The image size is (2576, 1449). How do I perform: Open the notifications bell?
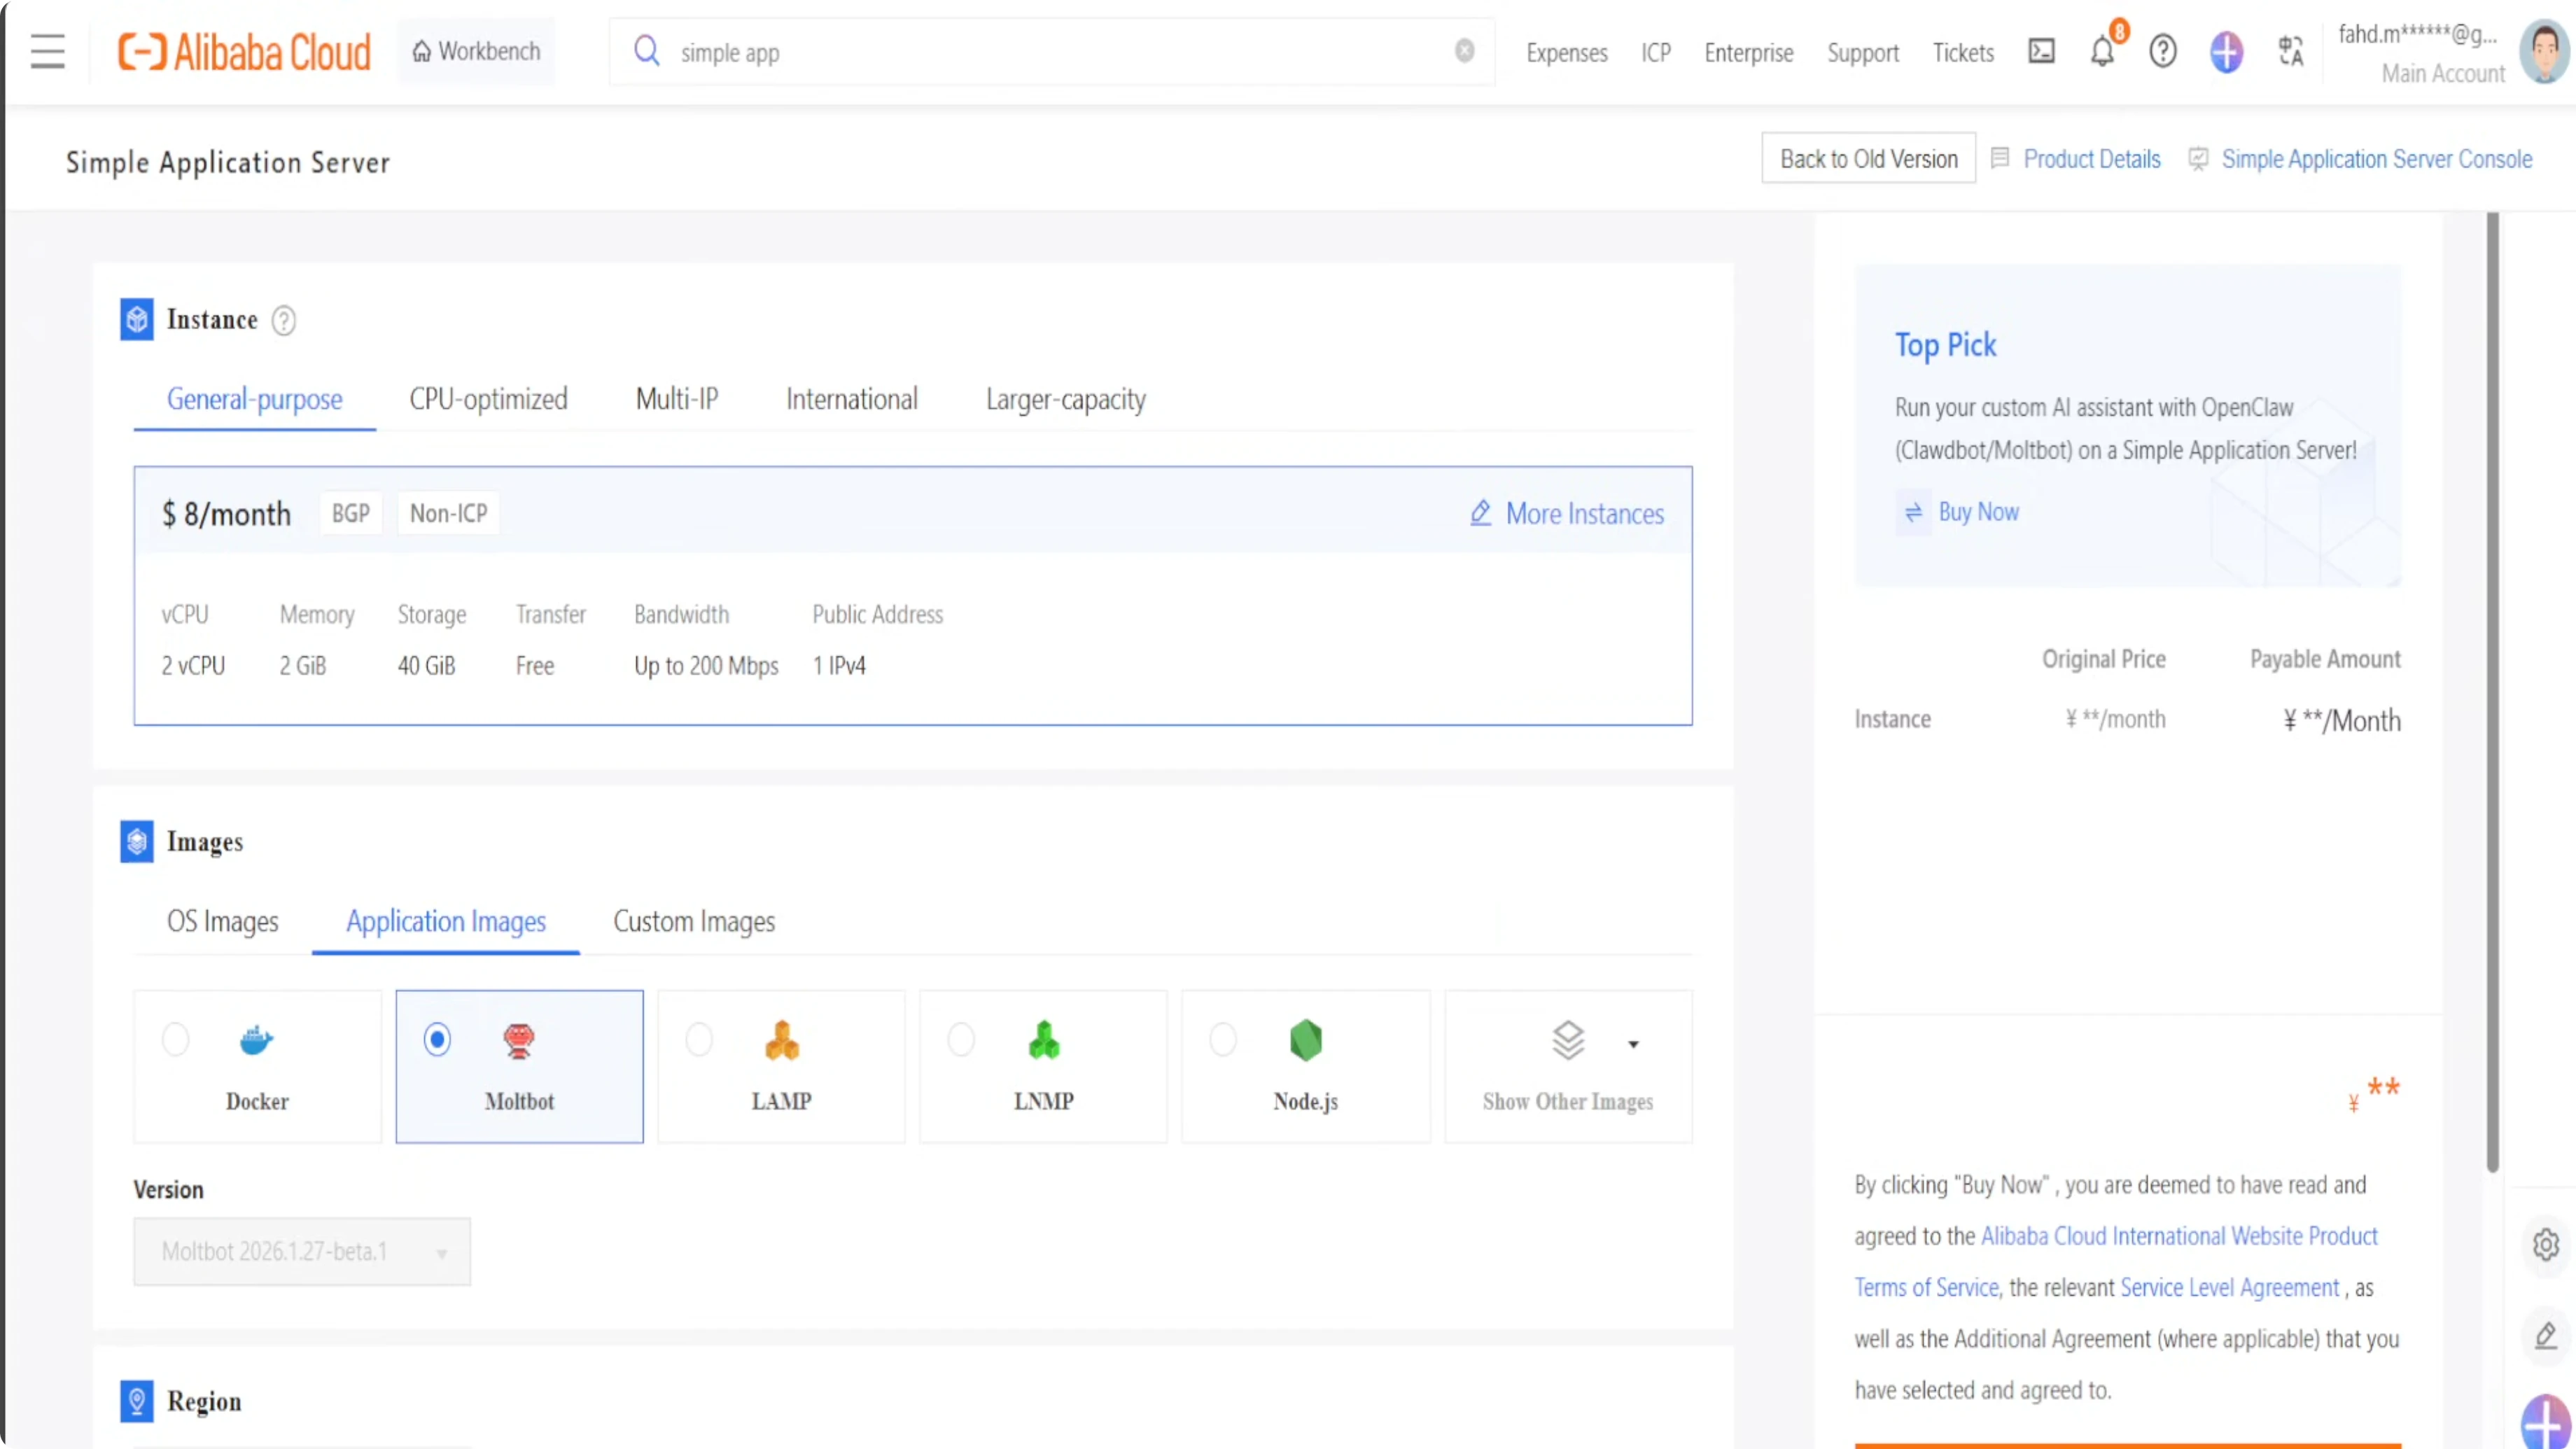[2102, 52]
